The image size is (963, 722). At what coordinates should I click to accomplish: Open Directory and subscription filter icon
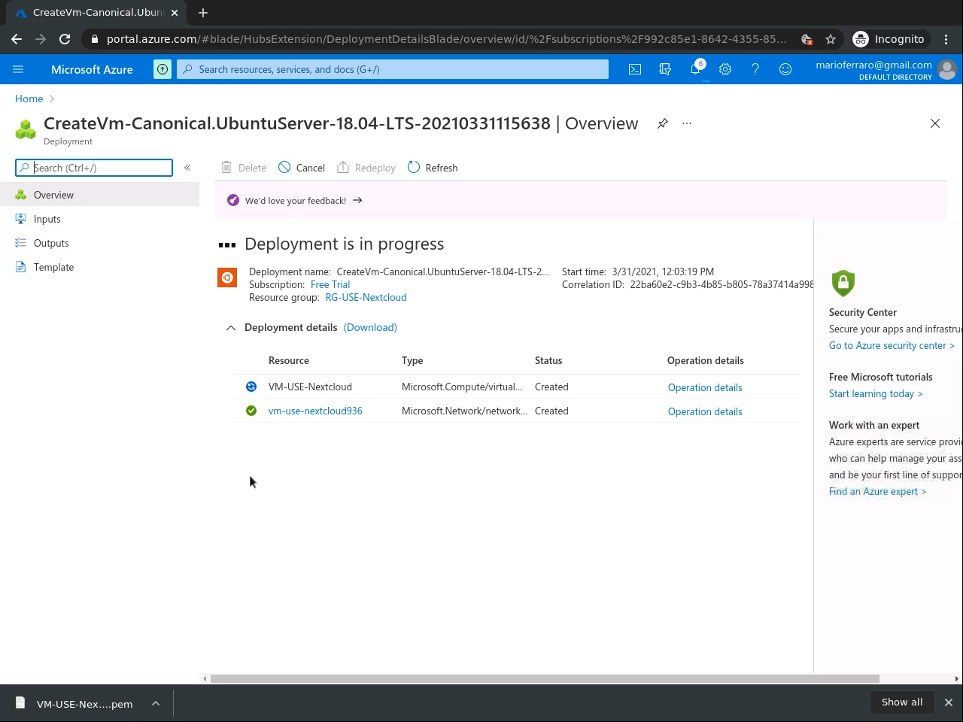(665, 69)
